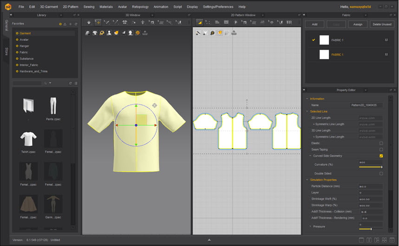
Task: Click the Delete Unused button
Action: [x=382, y=25]
